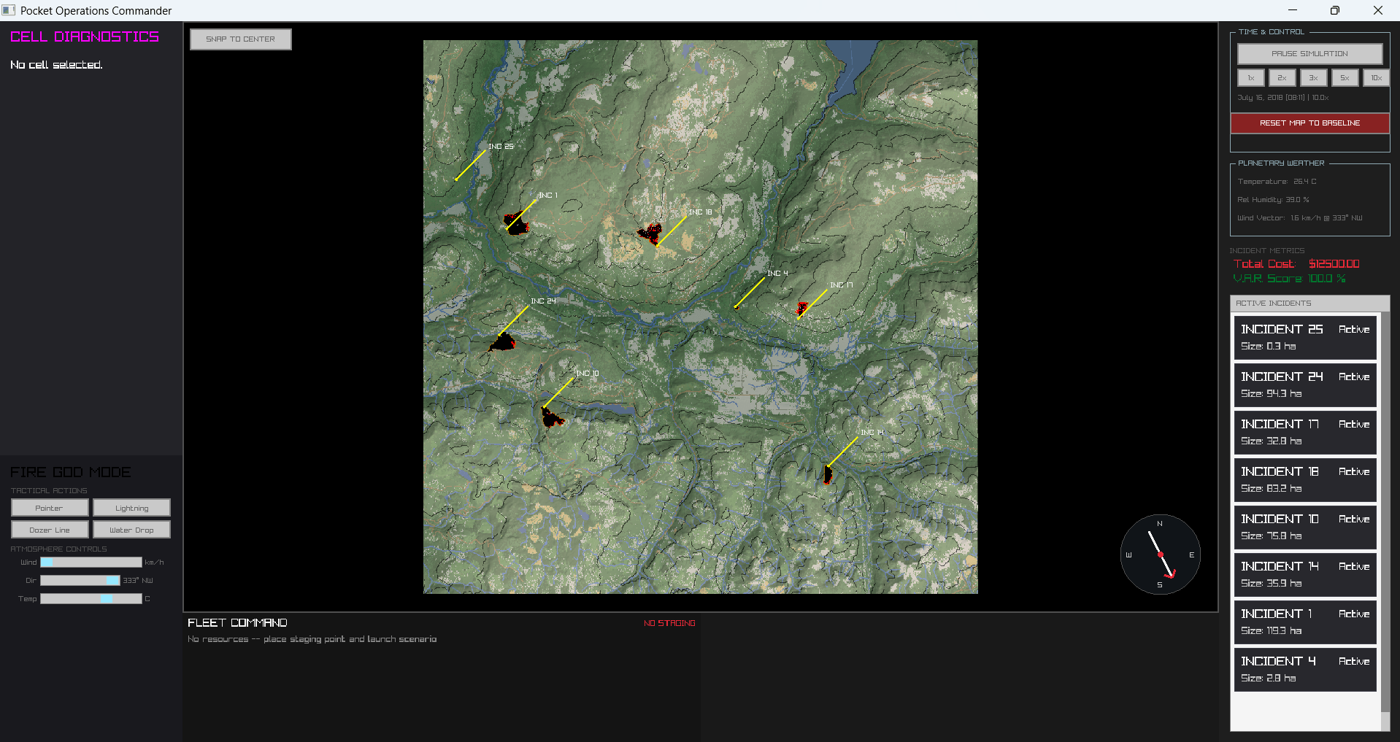This screenshot has width=1400, height=742.
Task: Click the burned area of INC 18 fire
Action: coord(650,233)
